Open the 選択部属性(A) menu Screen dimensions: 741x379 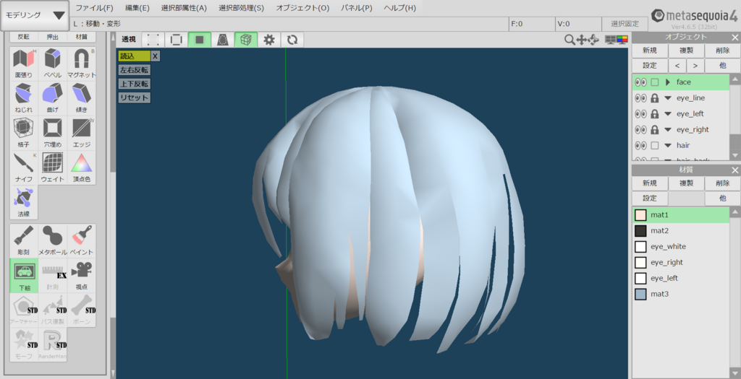point(184,8)
